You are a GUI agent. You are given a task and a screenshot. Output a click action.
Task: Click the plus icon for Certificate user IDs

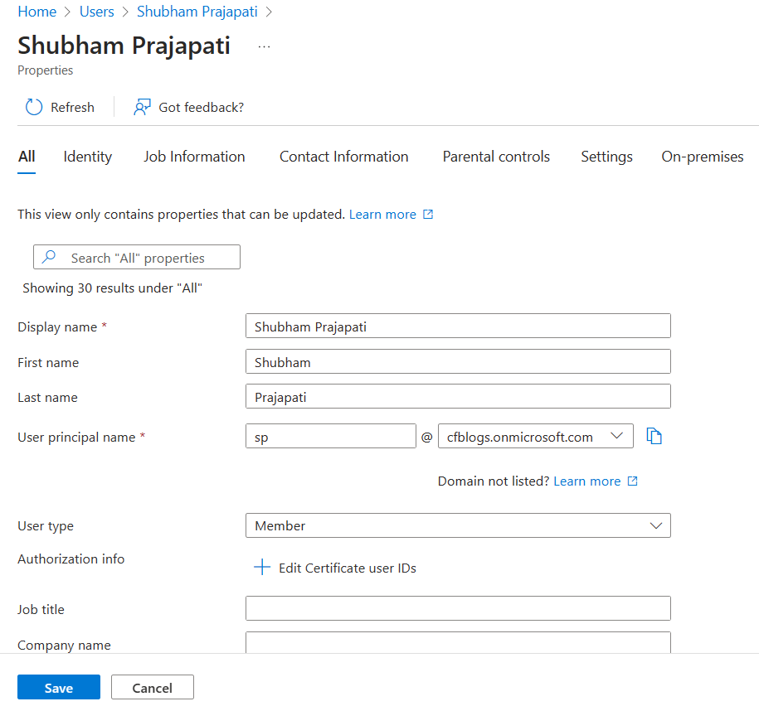coord(262,567)
